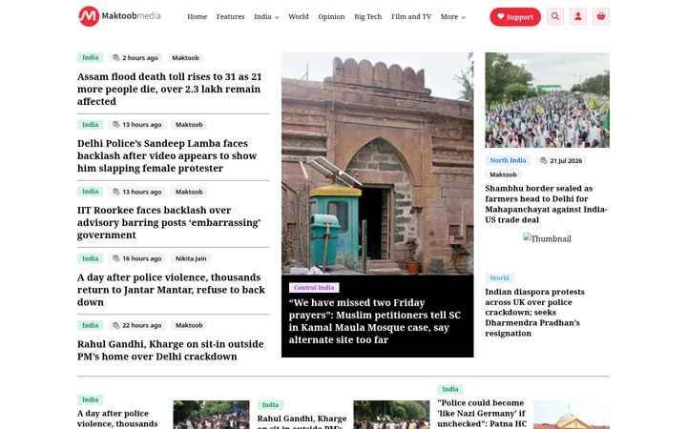This screenshot has width=687, height=429.
Task: Open the Kamal Maula Mosque featured image
Action: pyautogui.click(x=377, y=163)
